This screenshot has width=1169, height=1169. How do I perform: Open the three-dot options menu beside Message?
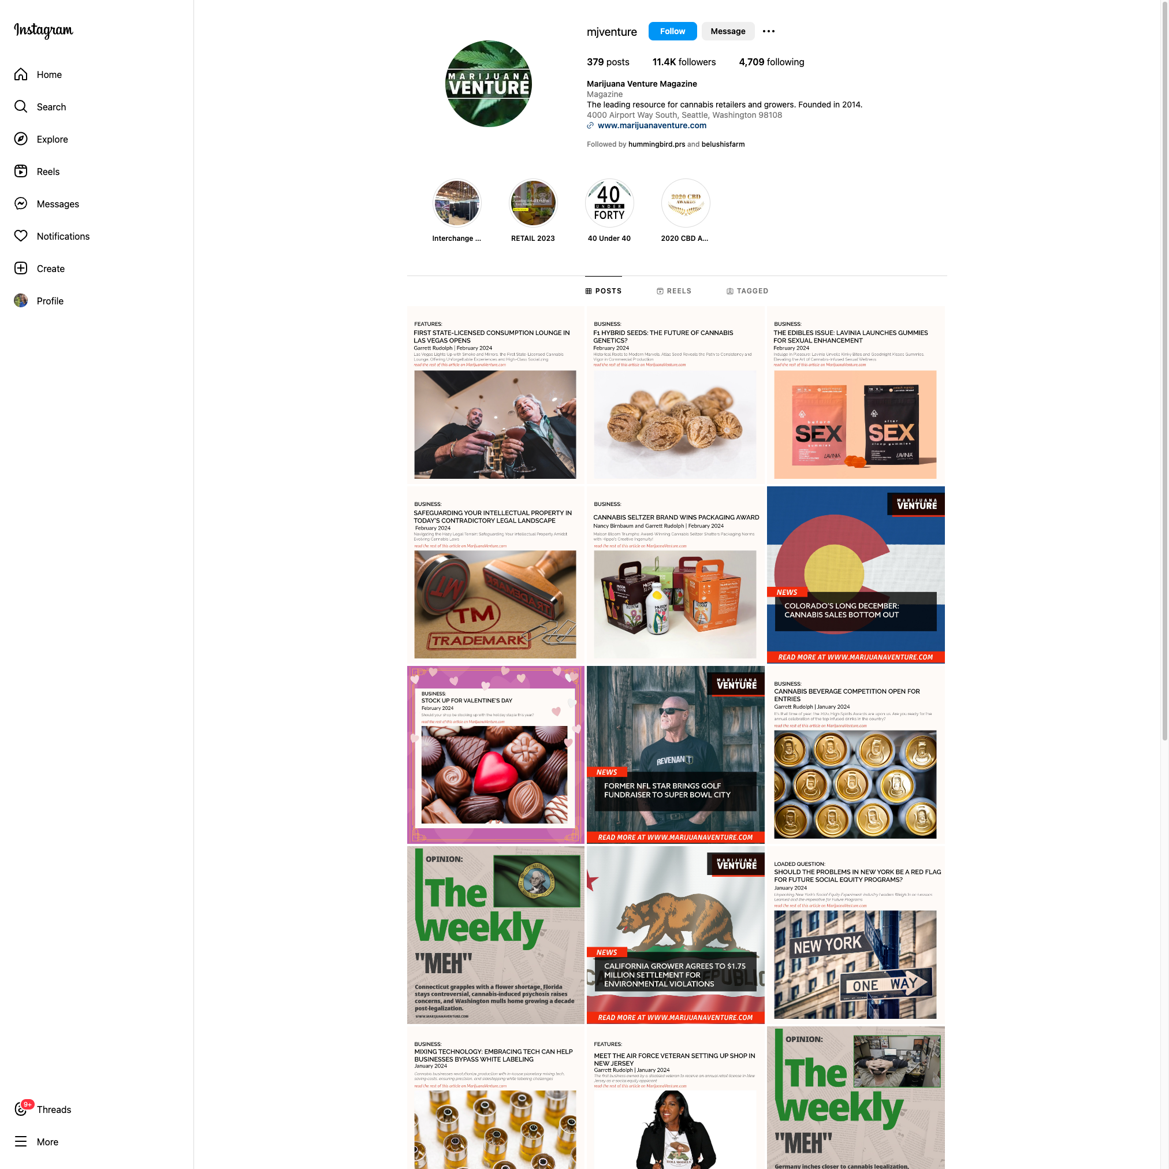768,31
